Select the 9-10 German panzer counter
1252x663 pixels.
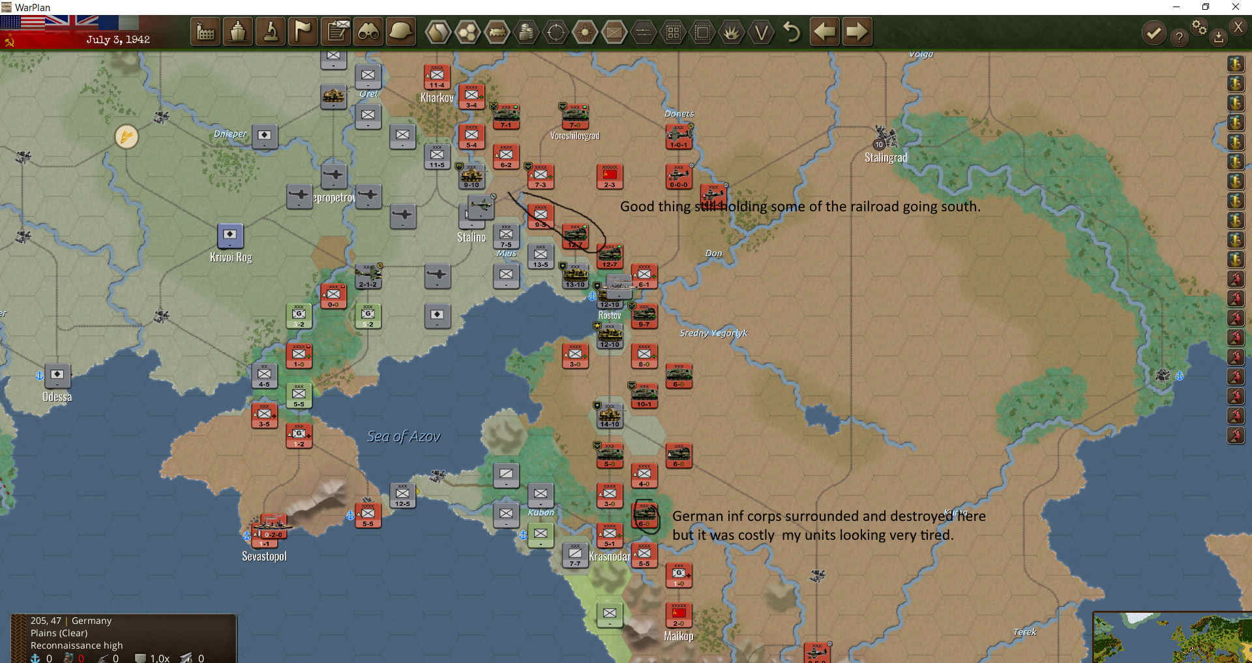pyautogui.click(x=471, y=176)
